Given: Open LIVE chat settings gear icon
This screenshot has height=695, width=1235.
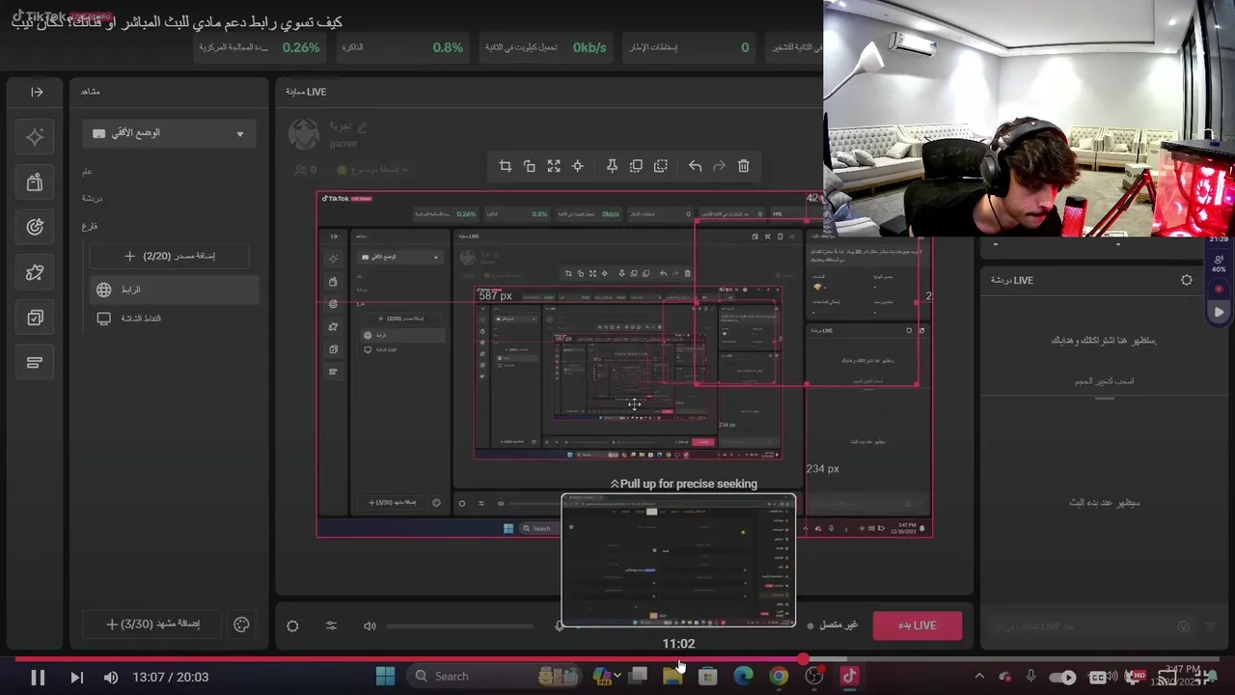Looking at the screenshot, I should coord(1187,280).
